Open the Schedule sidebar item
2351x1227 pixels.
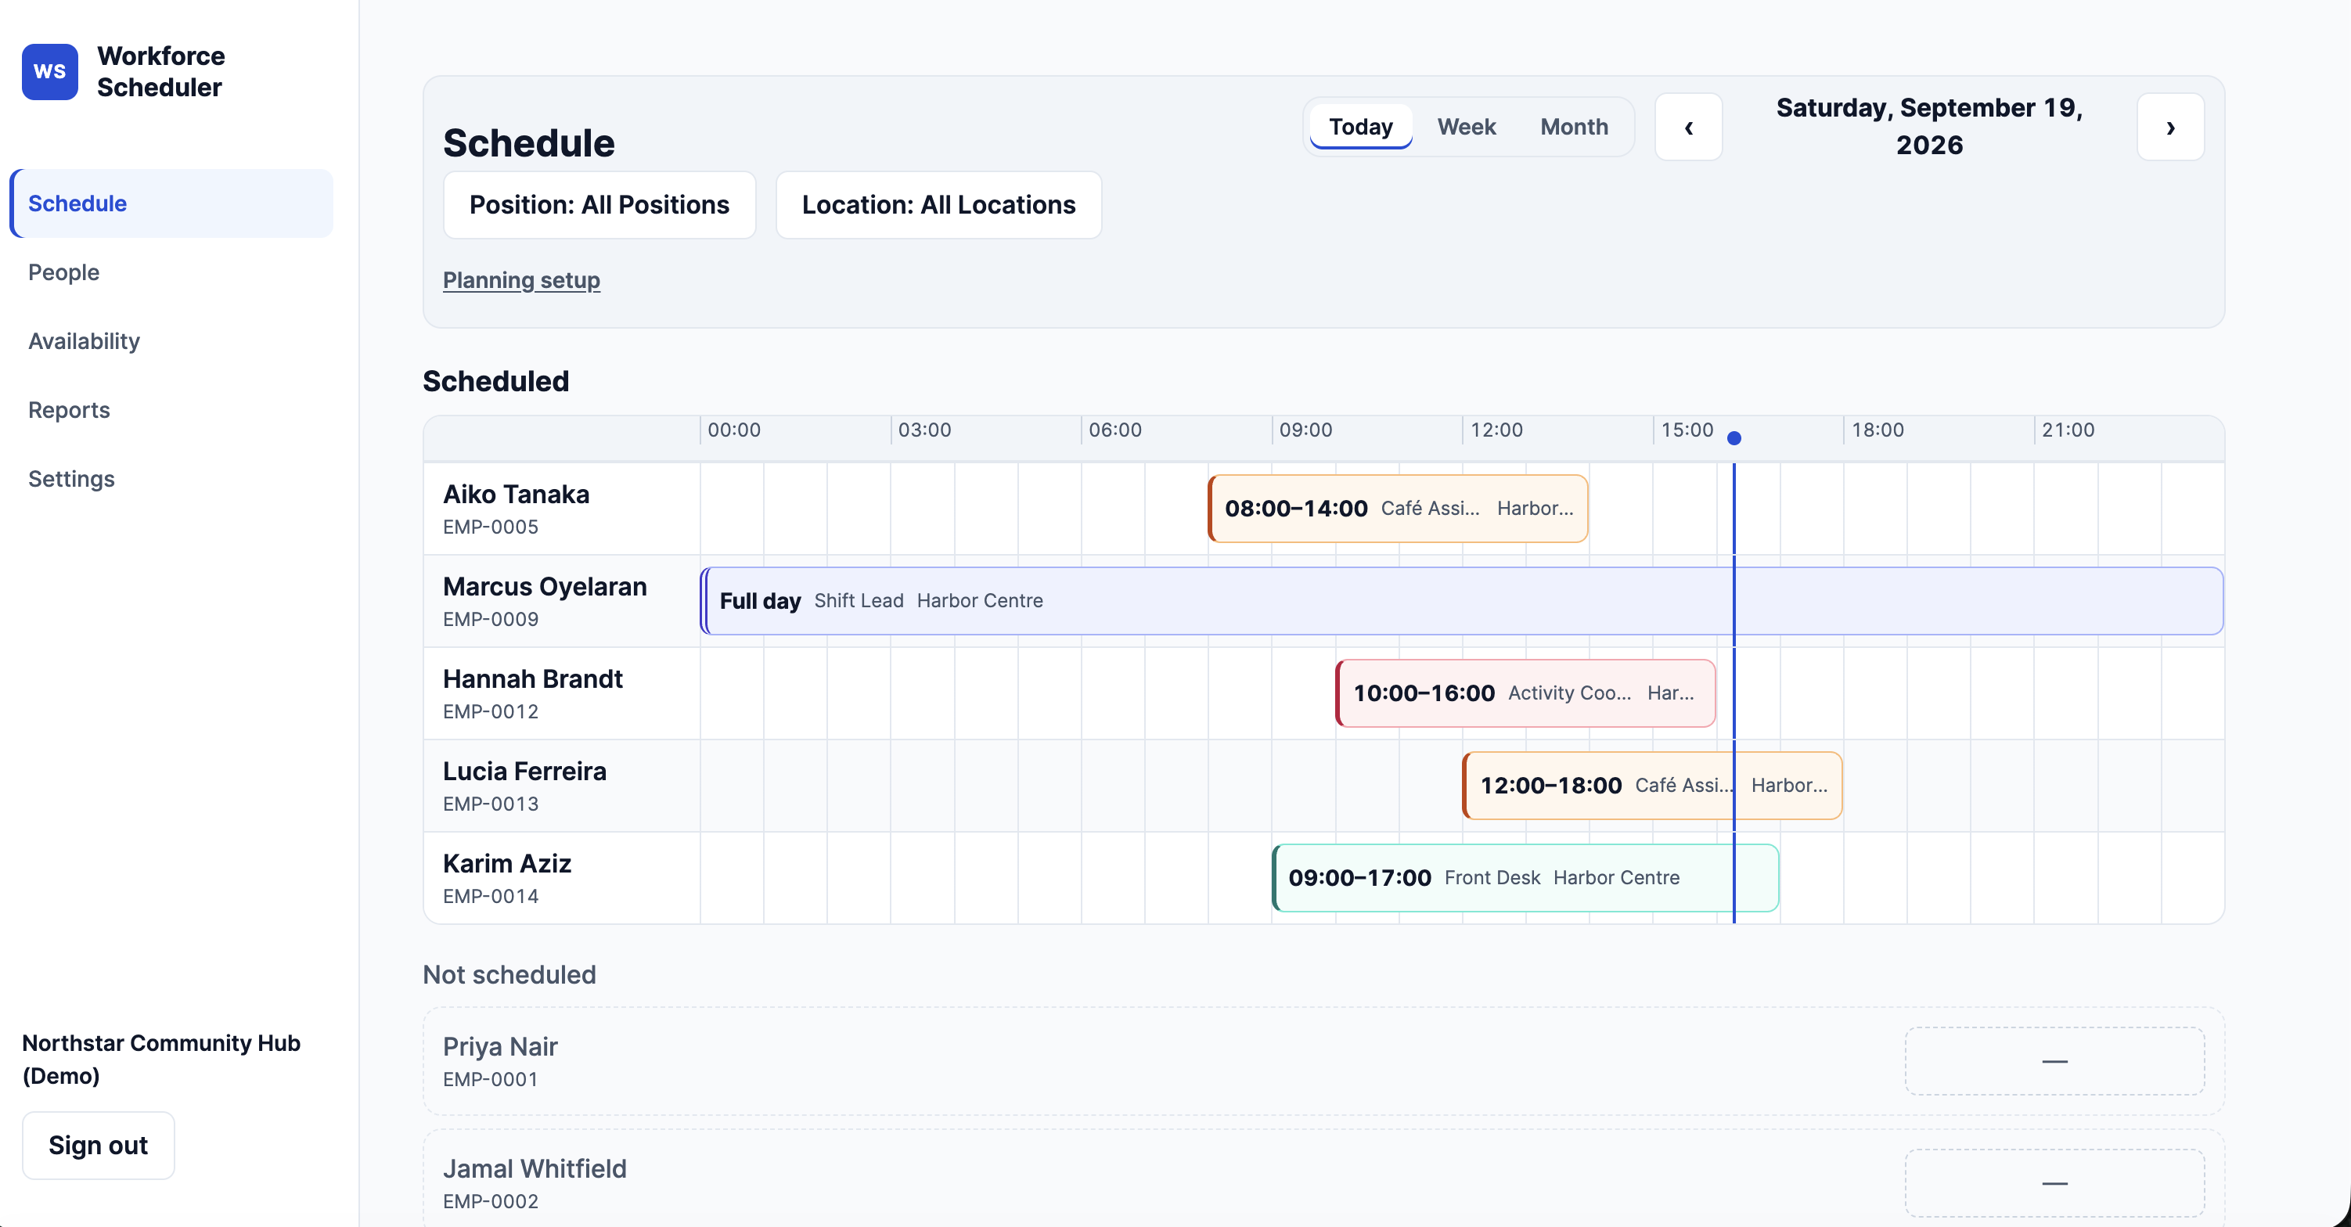click(x=171, y=203)
